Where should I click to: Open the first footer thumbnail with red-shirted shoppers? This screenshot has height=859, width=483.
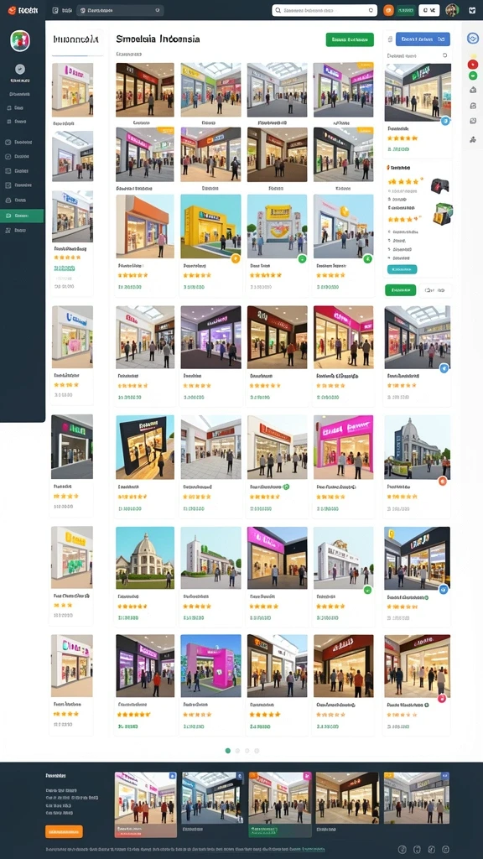click(145, 804)
